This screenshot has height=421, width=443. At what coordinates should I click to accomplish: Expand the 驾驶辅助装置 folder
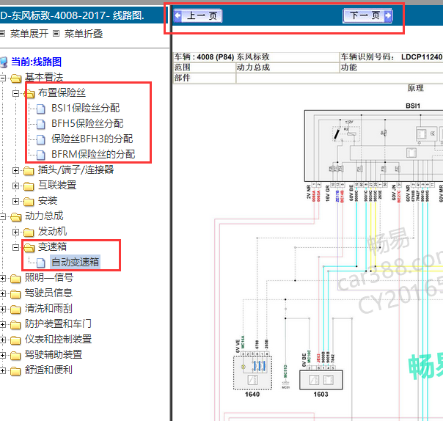(x=2, y=355)
